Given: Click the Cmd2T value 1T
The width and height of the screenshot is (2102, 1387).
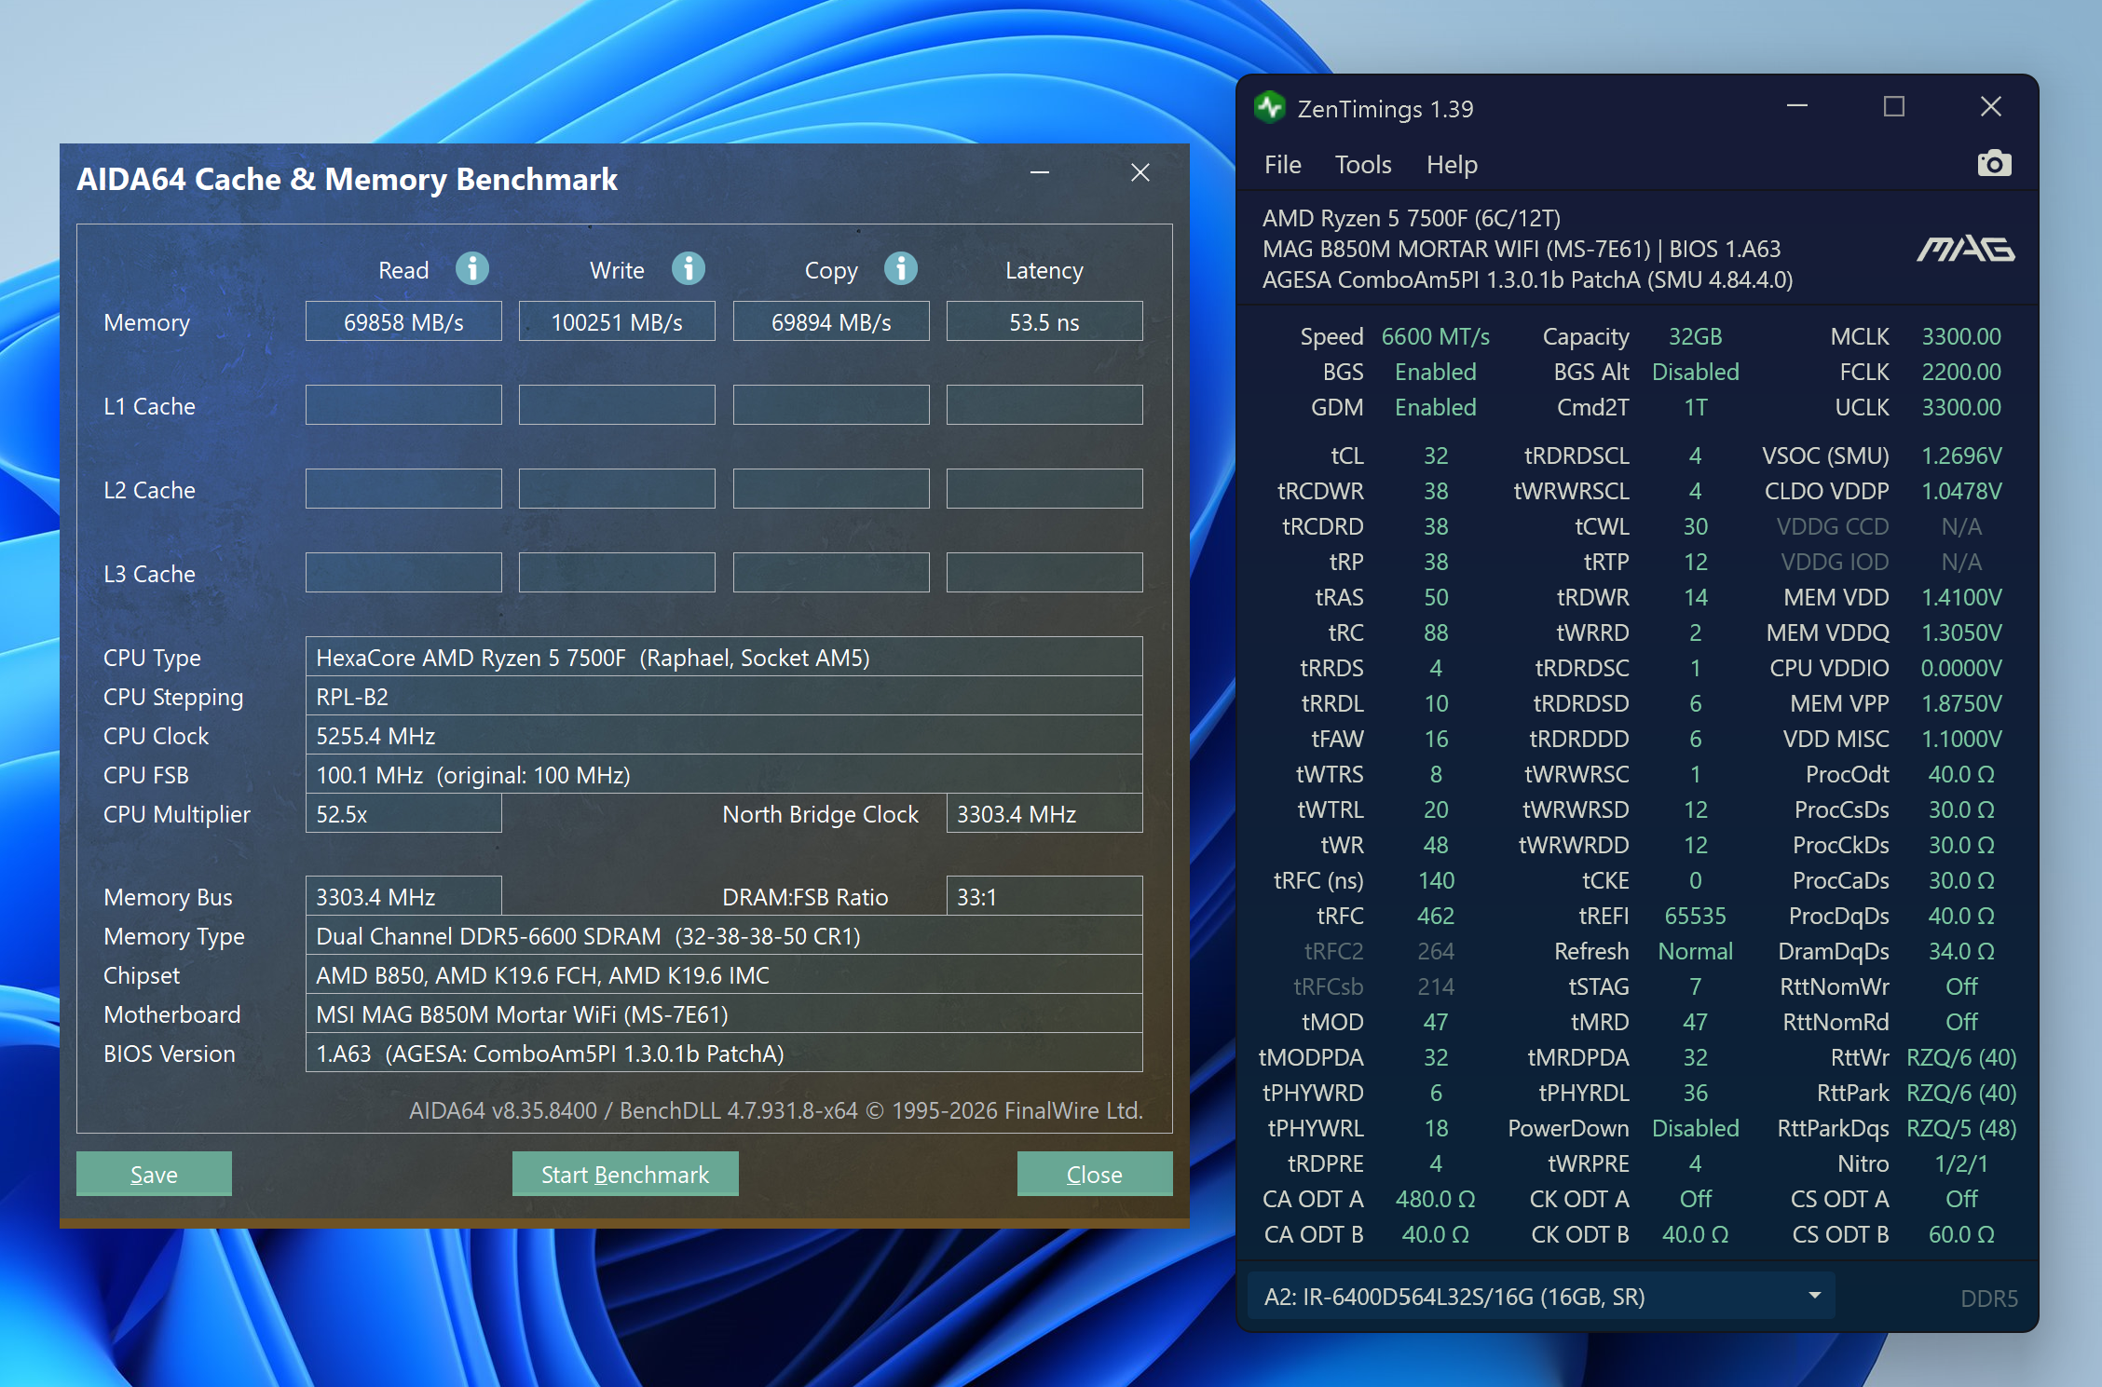Looking at the screenshot, I should coord(1695,407).
